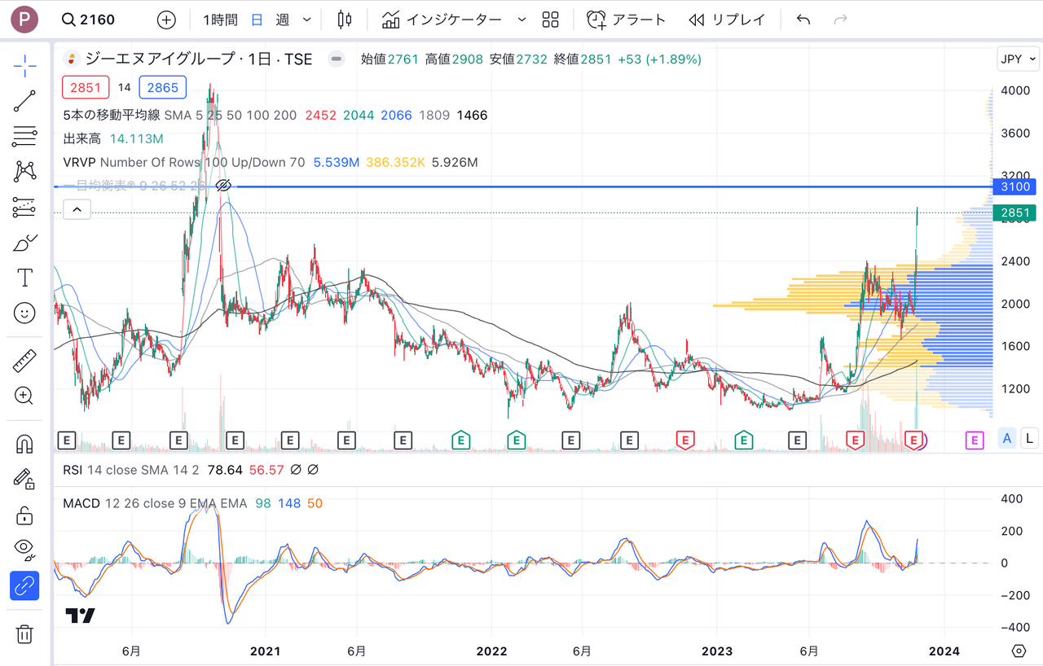Screen dimensions: 1043x666
Task: Select the trend line drawing tool
Action: tap(24, 101)
